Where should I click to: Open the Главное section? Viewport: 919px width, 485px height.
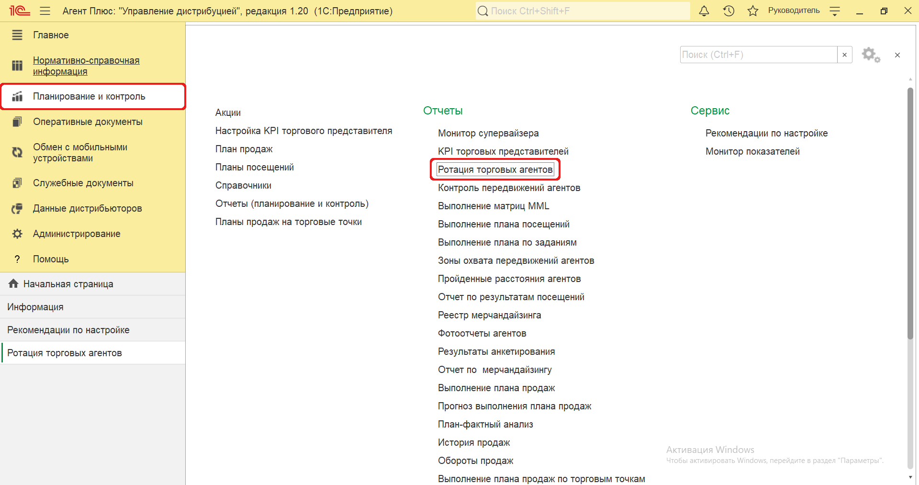point(51,35)
